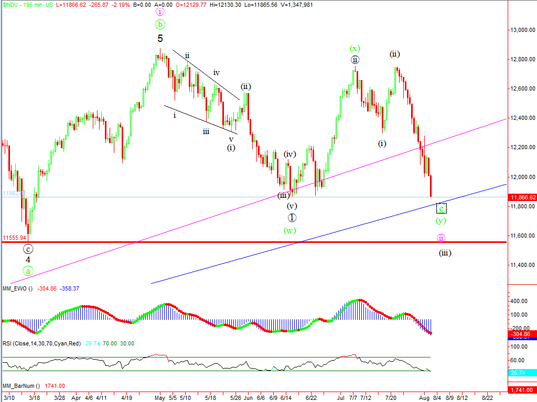This screenshot has height=402, width=537.
Task: Click the green circled a wave label
Action: pyautogui.click(x=28, y=271)
